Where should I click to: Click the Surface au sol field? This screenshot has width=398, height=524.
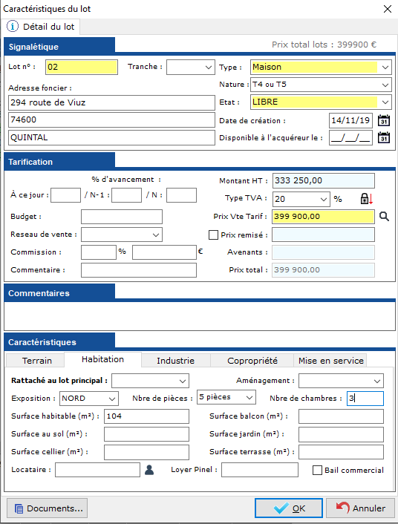[146, 434]
